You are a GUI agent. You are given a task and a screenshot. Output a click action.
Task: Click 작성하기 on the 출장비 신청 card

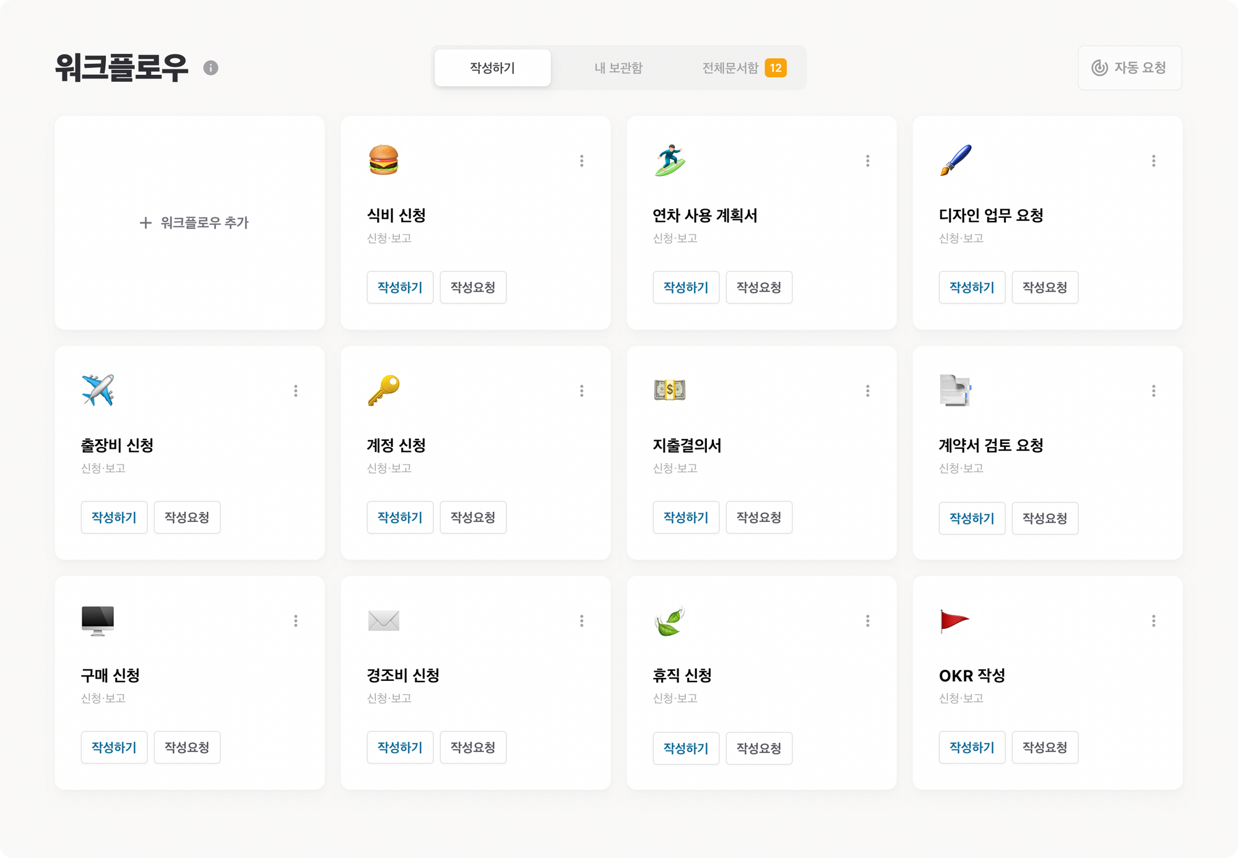point(114,518)
